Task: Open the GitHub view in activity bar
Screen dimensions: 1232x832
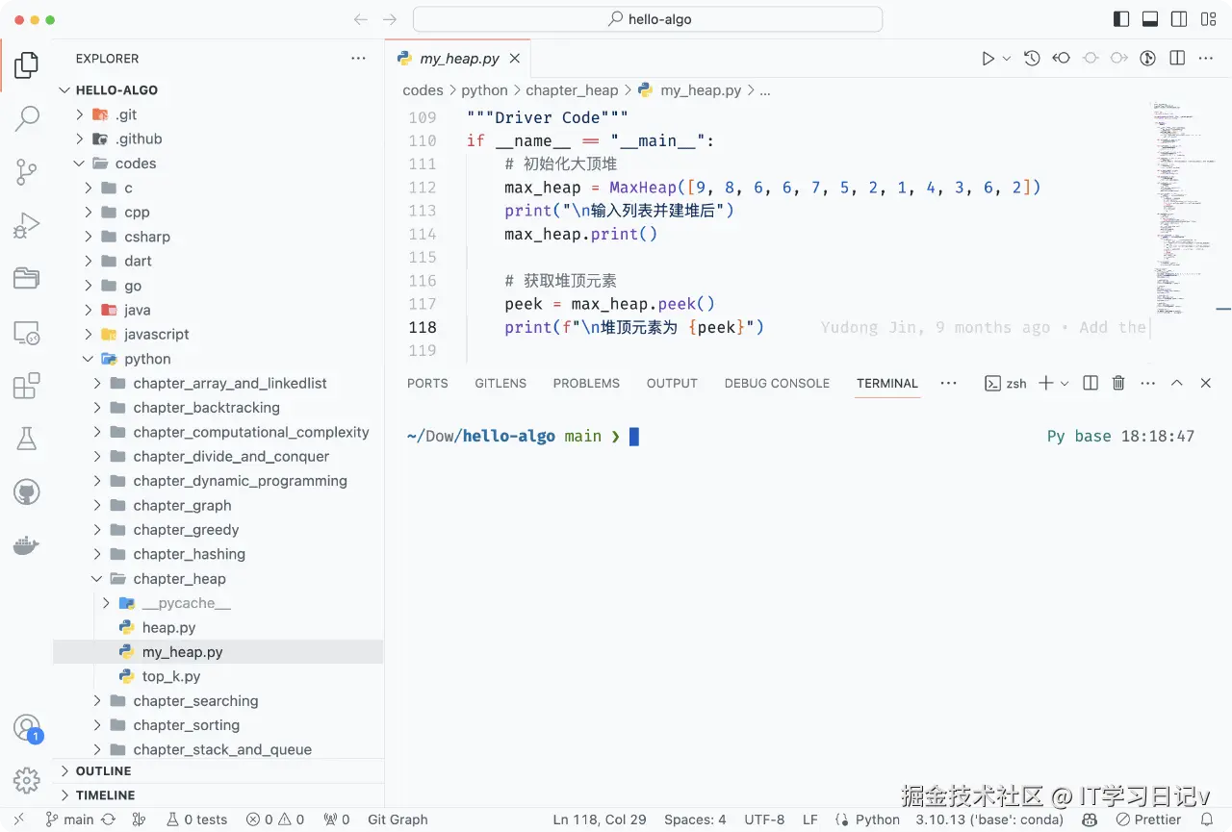Action: pyautogui.click(x=26, y=493)
